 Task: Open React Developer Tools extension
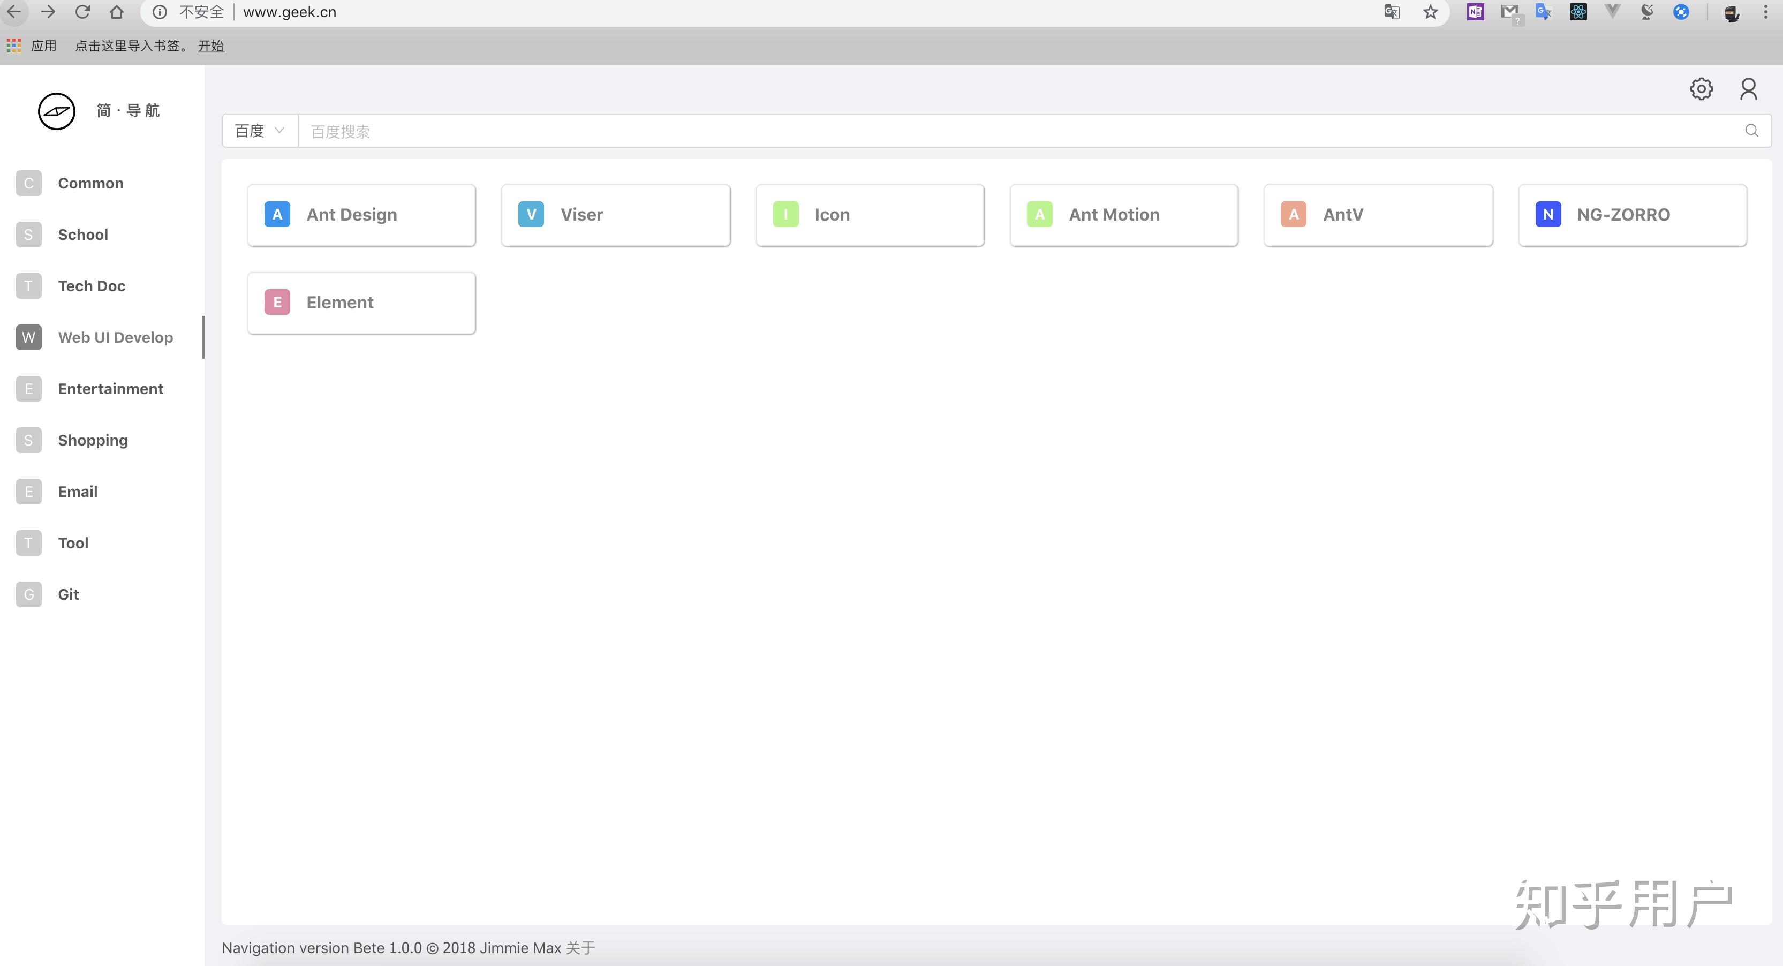pos(1578,12)
